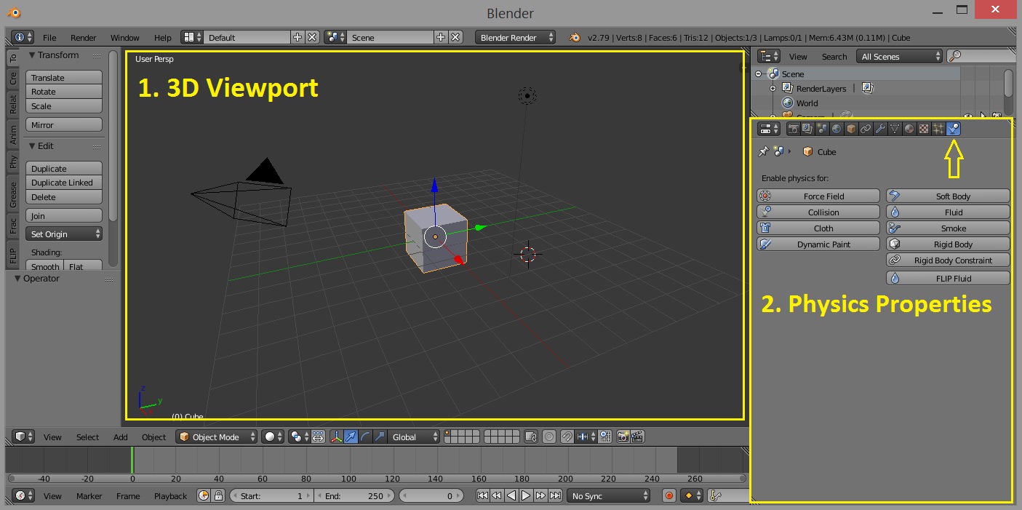Open the Help menu
This screenshot has height=510, width=1022.
(x=163, y=37)
